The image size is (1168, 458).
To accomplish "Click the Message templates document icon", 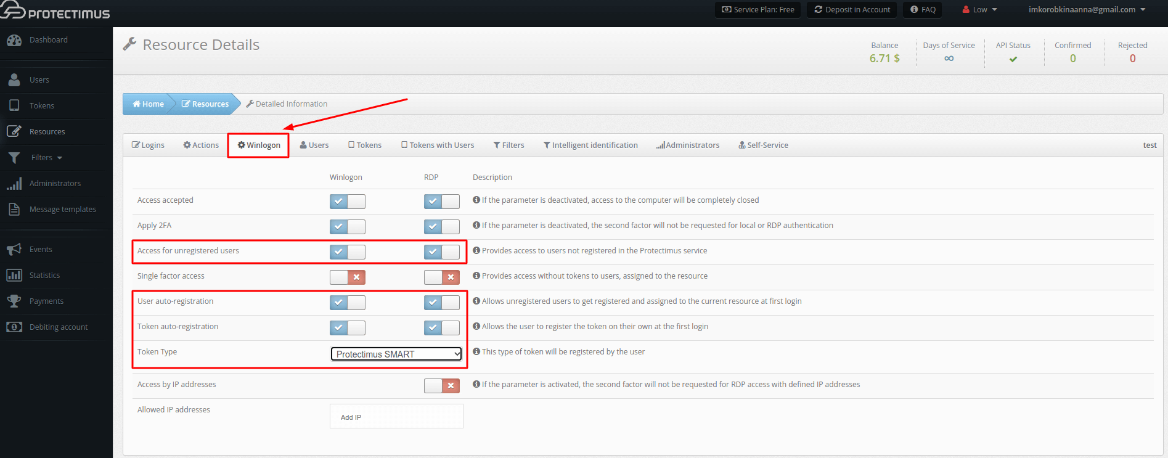I will (14, 210).
